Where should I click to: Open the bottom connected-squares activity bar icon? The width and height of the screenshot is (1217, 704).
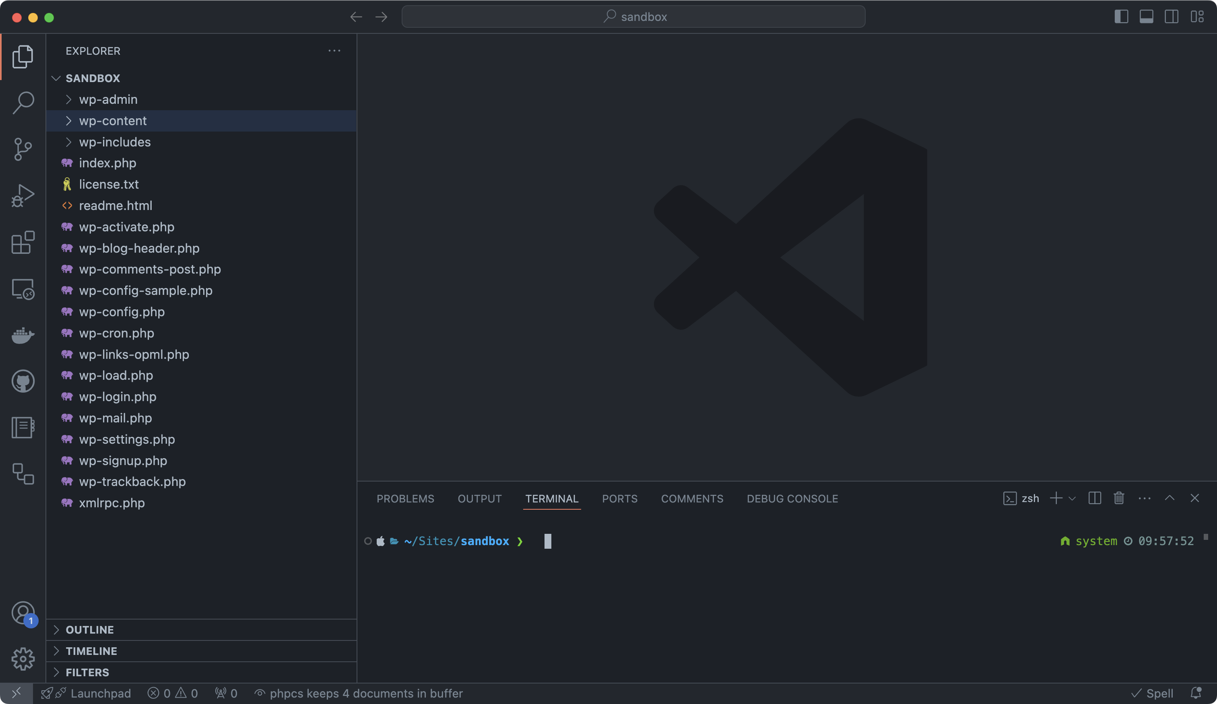(23, 473)
